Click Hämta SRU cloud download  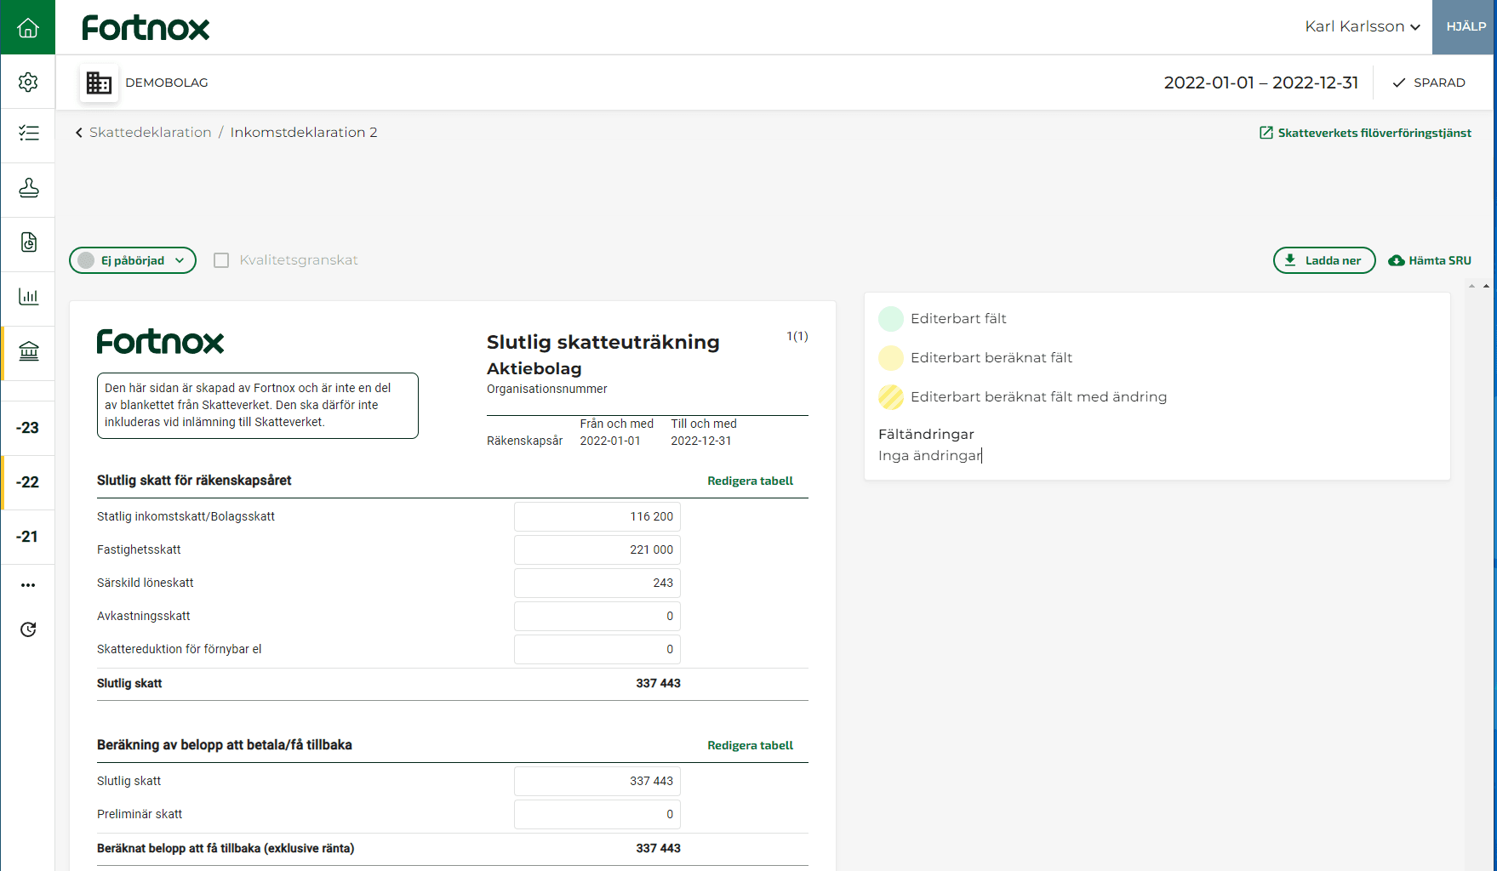point(1430,260)
